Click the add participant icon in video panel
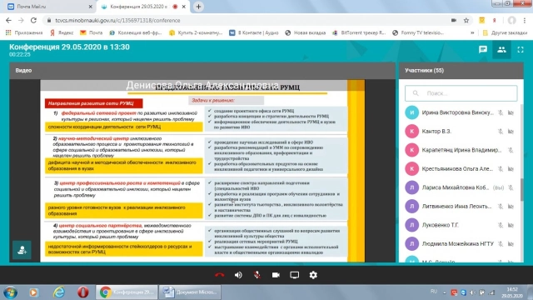Viewport: 533px width, 300px height. [22, 250]
